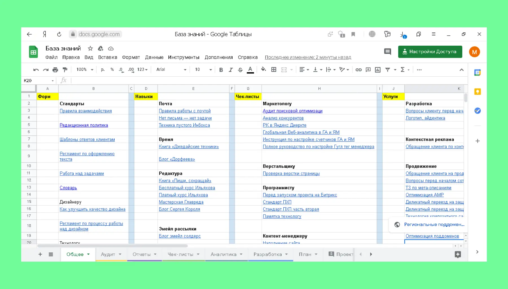This screenshot has width=508, height=289.
Task: Click the print icon in toolbar
Action: [55, 70]
